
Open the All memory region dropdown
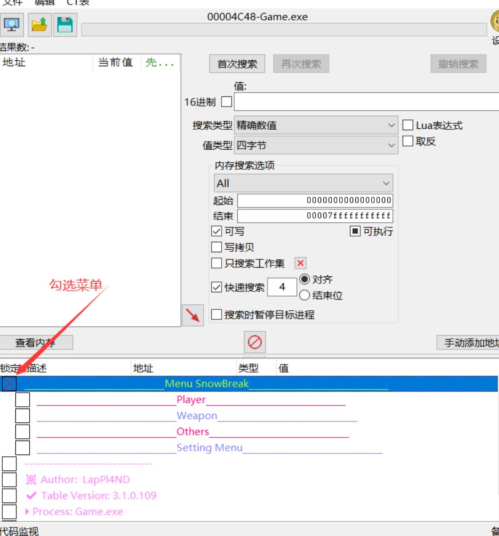tap(304, 183)
